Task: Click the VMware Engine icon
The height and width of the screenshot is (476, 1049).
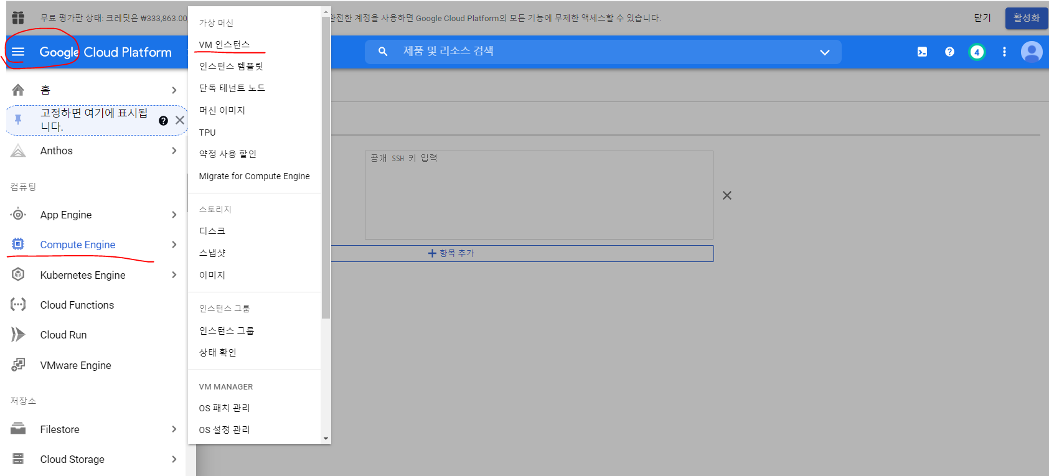Action: tap(18, 365)
